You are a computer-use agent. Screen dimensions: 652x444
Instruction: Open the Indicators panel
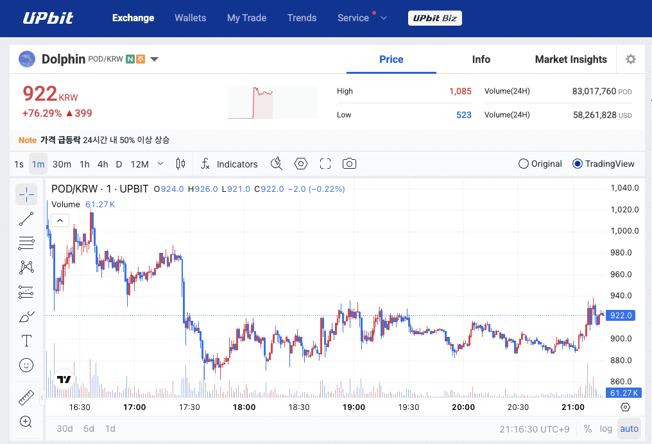tap(229, 164)
